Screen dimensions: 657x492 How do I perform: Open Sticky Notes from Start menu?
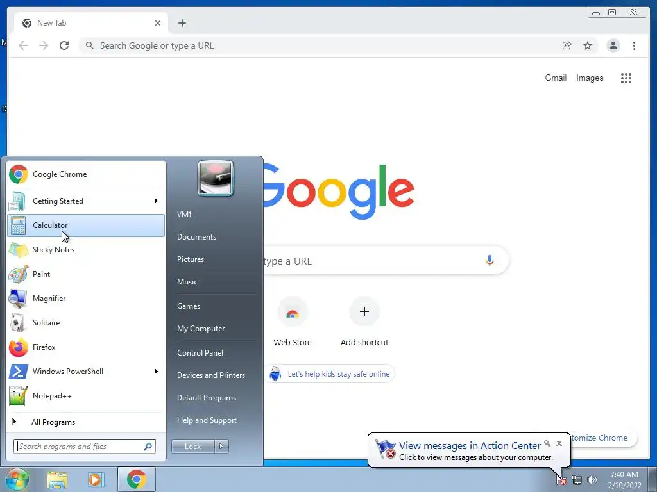tap(86, 250)
